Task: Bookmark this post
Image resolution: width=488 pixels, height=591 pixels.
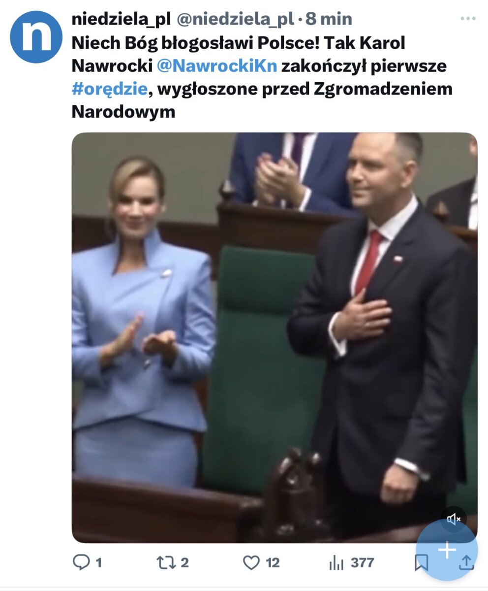Action: tap(421, 562)
